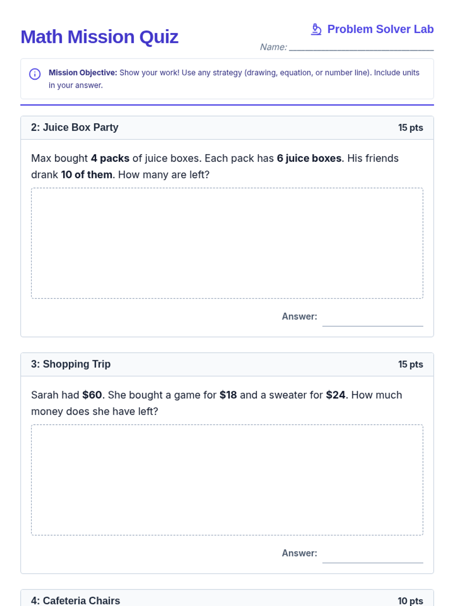Click the 10 pts label for Cafeteria Chairs

coord(410,601)
